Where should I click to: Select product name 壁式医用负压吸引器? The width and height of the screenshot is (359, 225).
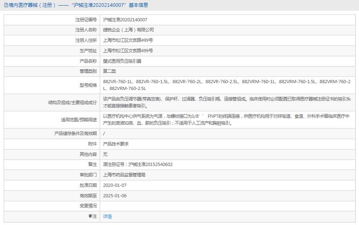[122, 61]
